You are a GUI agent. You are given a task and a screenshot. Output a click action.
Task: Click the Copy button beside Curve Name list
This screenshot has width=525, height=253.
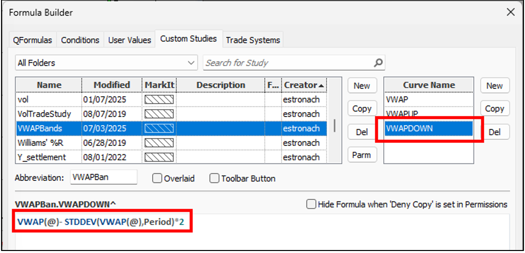(494, 109)
